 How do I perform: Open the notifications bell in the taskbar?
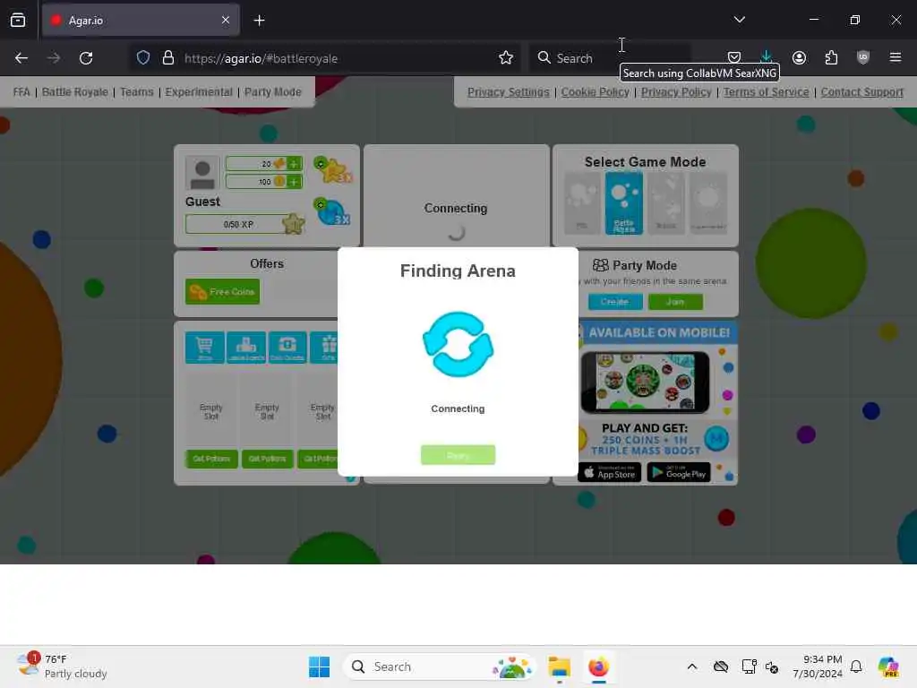point(856,666)
